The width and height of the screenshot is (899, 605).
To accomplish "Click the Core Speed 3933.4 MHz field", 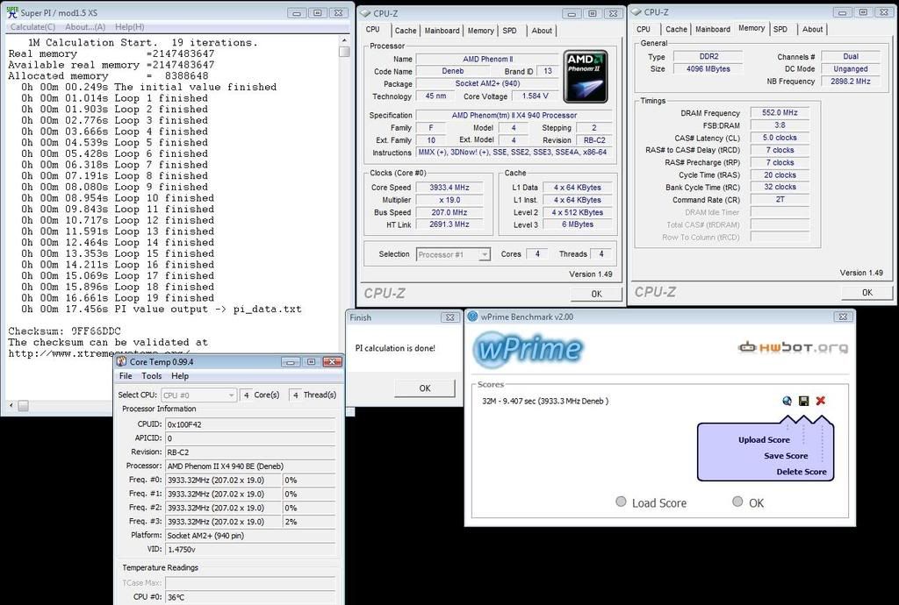I will [x=449, y=187].
